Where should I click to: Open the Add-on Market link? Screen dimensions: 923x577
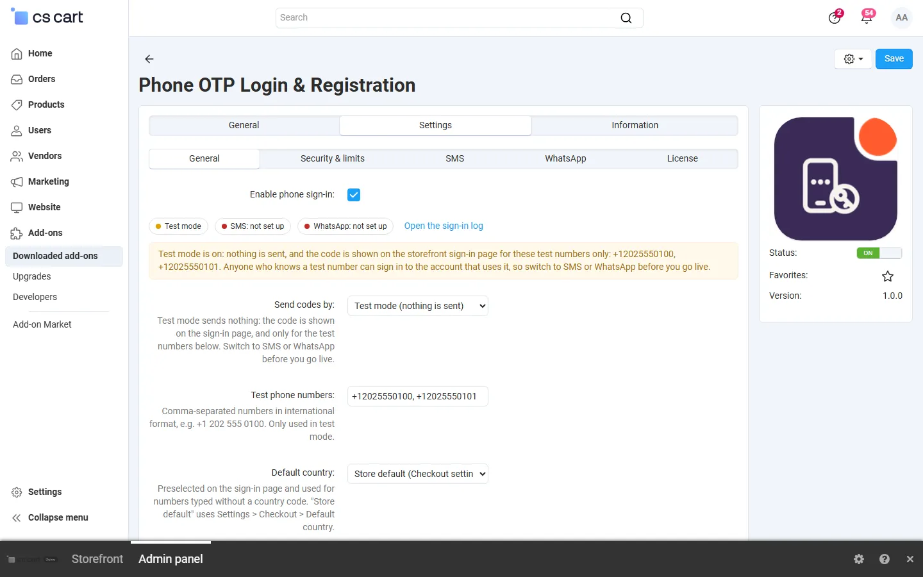42,325
